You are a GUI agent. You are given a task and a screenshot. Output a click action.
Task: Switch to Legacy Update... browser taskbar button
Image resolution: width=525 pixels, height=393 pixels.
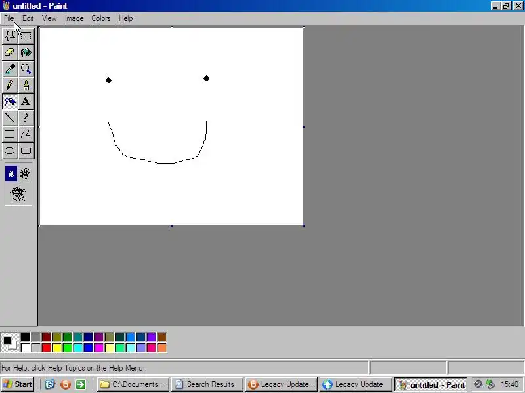point(282,384)
